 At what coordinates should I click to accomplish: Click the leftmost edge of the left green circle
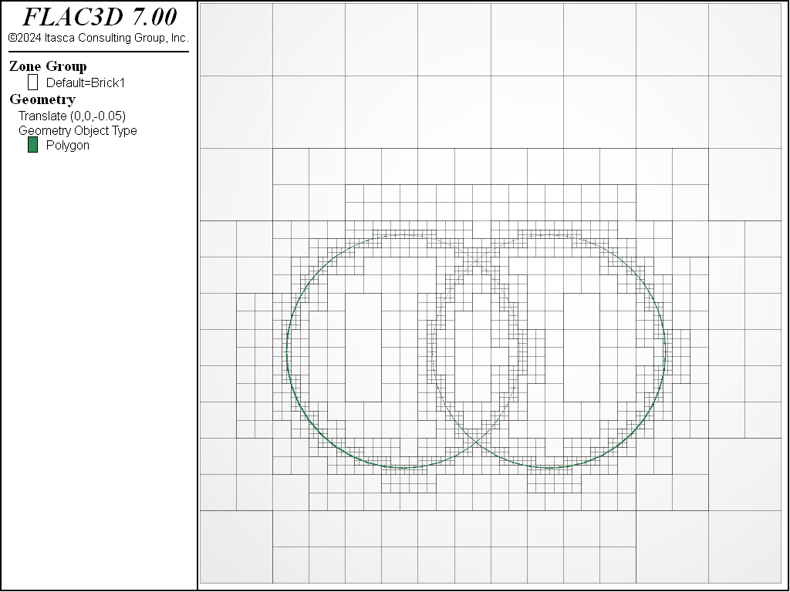click(287, 351)
